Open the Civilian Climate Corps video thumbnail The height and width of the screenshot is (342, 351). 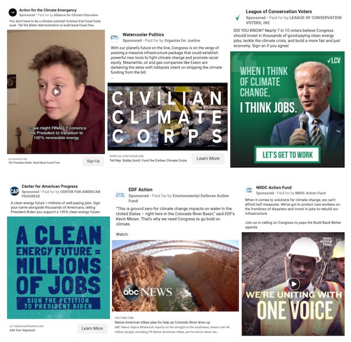tap(167, 116)
